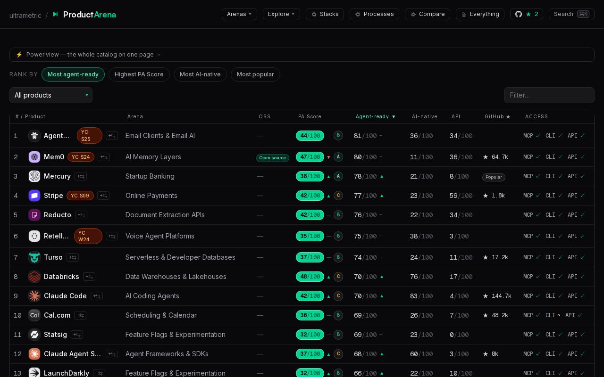Screen dimensions: 604x377
Task: Sort by the PA Score column header
Action: tap(310, 116)
